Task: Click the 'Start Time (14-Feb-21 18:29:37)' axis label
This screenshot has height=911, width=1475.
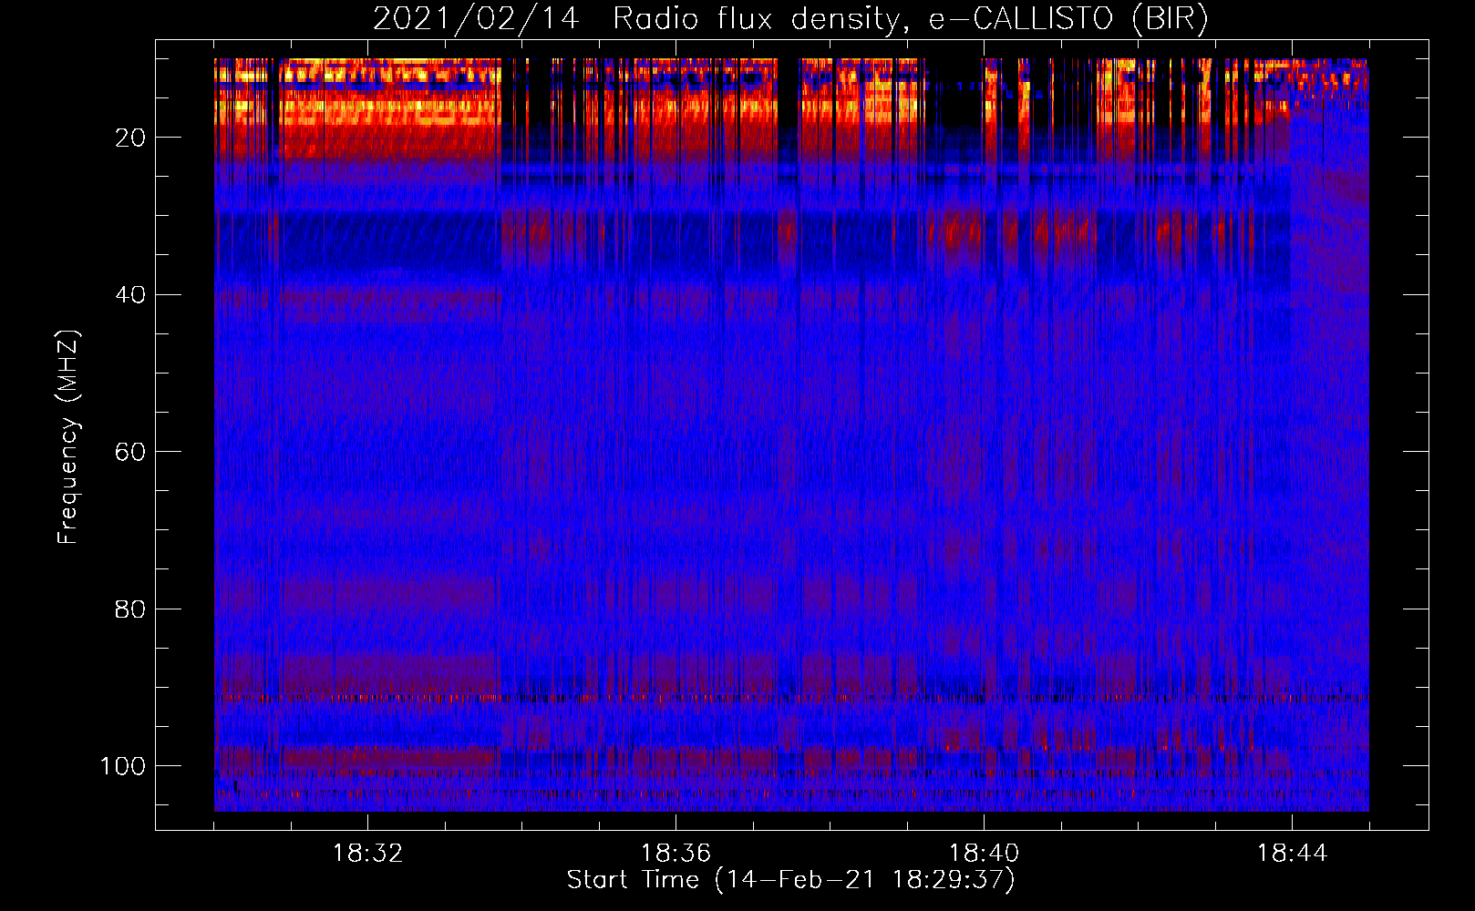Action: pos(790,880)
